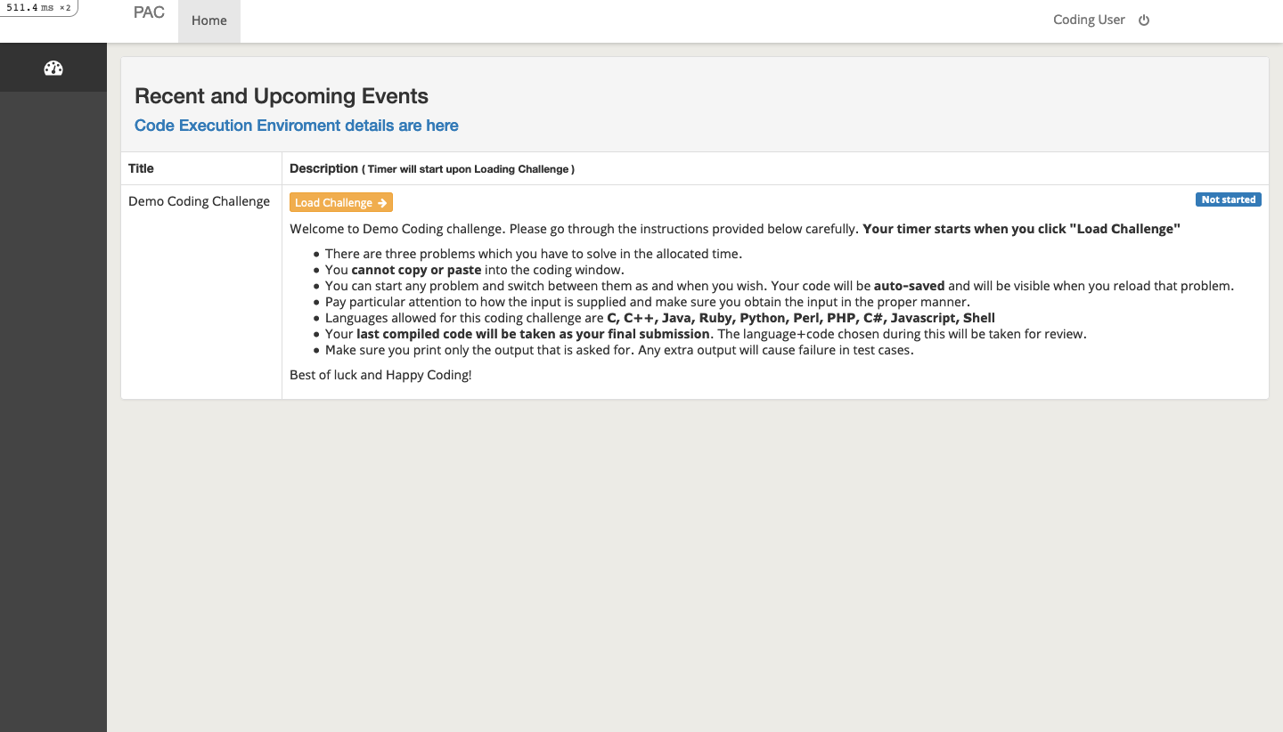
Task: Click the "Not started" status badge
Action: tap(1228, 199)
